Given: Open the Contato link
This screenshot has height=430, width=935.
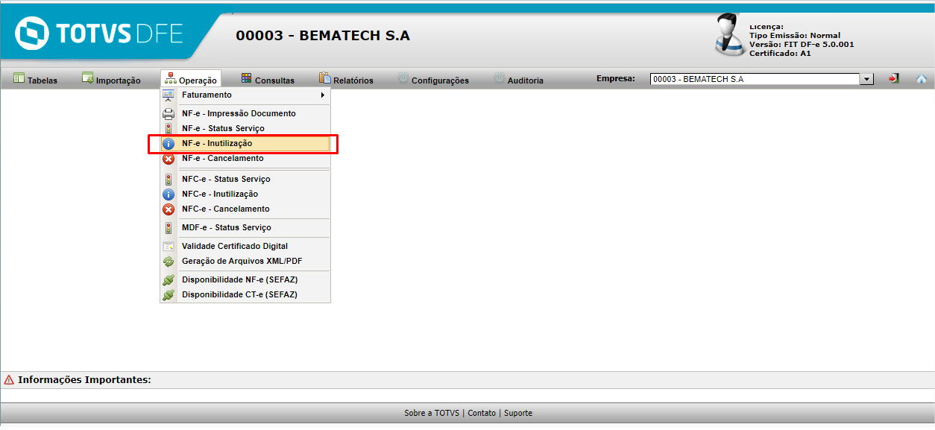Looking at the screenshot, I should [482, 413].
